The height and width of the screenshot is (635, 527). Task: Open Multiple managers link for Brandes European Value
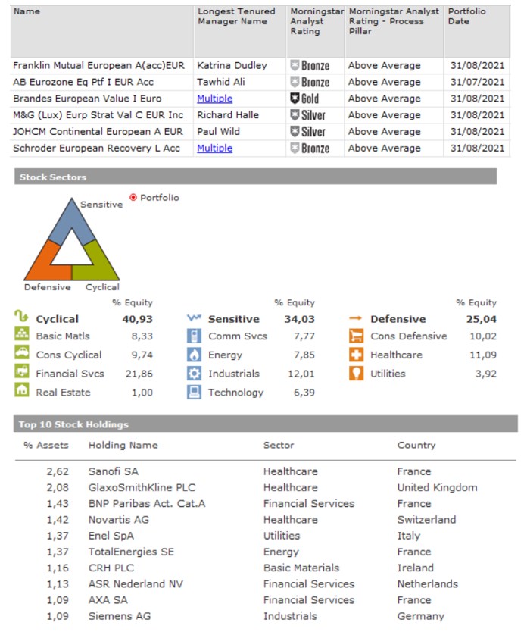point(214,99)
